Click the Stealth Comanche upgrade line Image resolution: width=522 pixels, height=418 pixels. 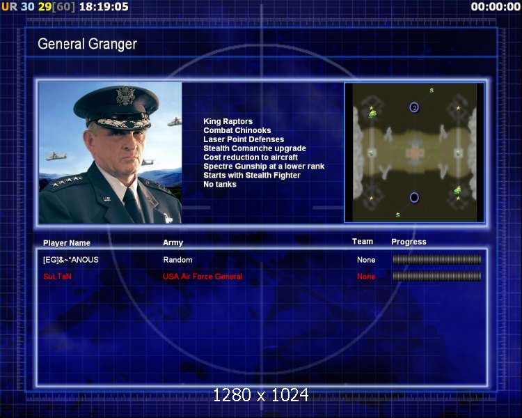pos(255,148)
